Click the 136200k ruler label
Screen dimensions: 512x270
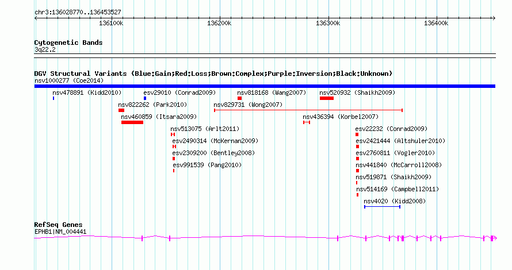[x=219, y=23]
